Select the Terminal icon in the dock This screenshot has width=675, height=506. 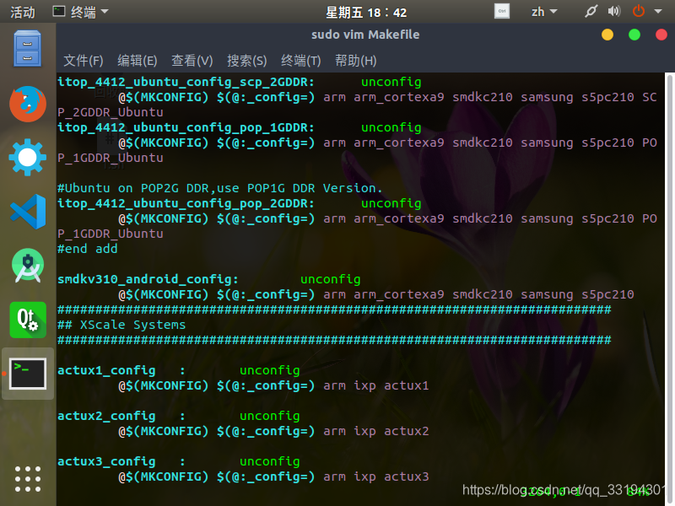click(x=28, y=374)
